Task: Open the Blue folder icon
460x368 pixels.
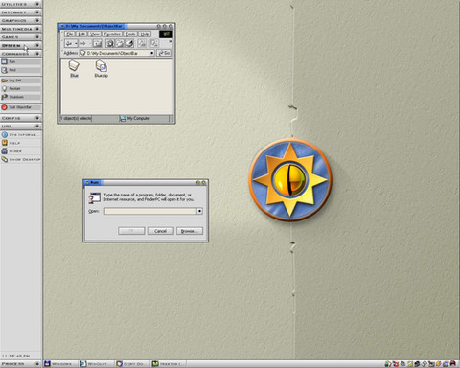Action: tap(74, 66)
